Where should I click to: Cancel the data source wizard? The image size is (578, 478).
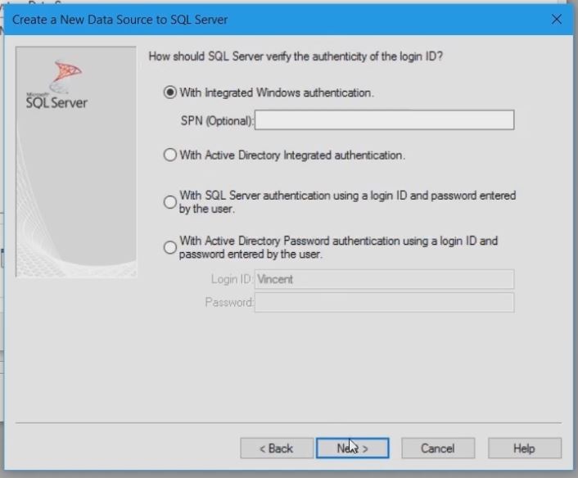[x=437, y=449]
